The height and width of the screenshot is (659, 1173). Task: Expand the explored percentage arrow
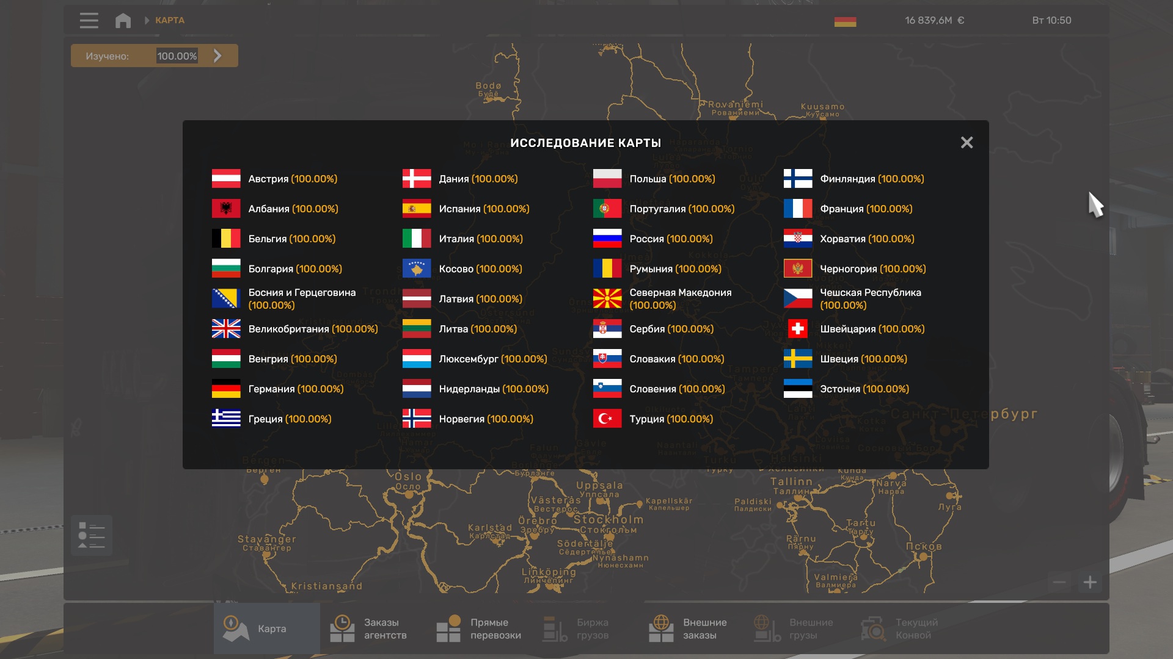(217, 56)
